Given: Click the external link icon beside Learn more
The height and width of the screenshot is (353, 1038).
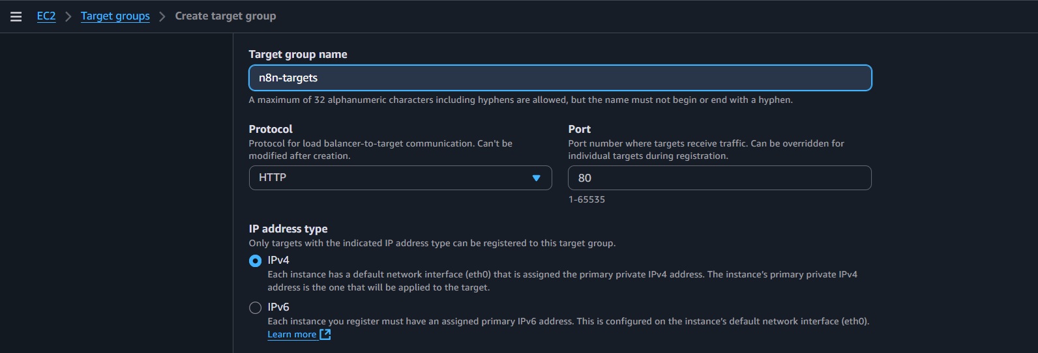Looking at the screenshot, I should tap(325, 334).
